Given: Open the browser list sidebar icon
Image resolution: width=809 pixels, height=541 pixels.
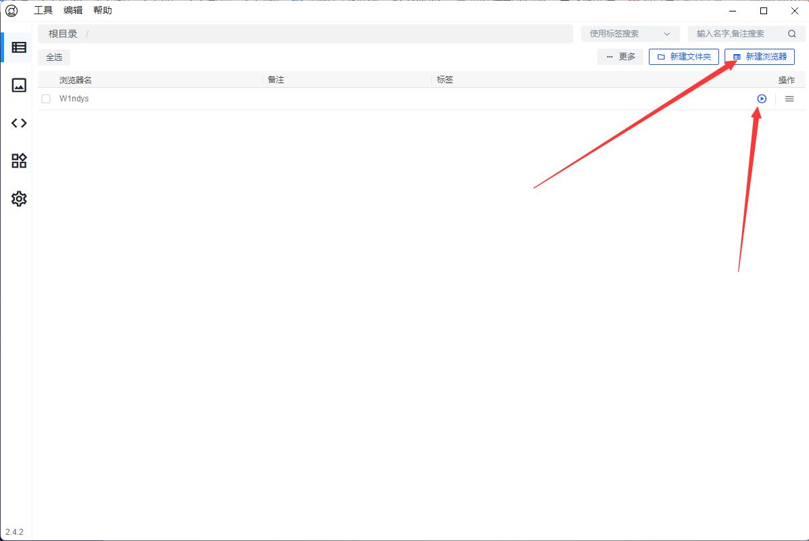Looking at the screenshot, I should click(19, 47).
